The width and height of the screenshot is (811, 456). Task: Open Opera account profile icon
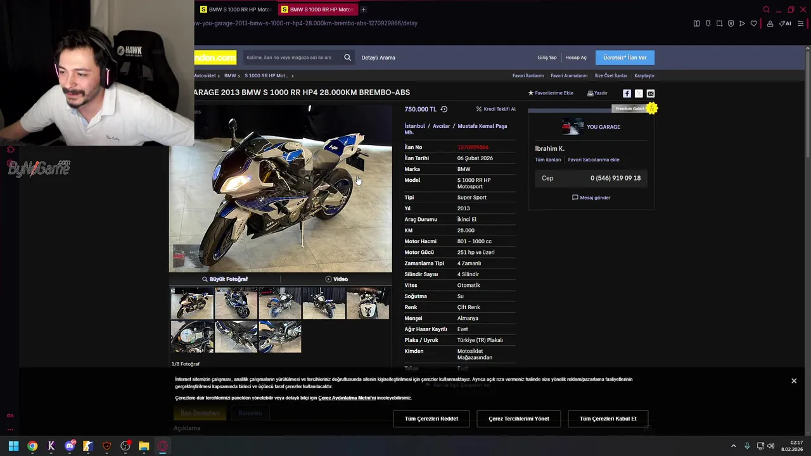(770, 23)
